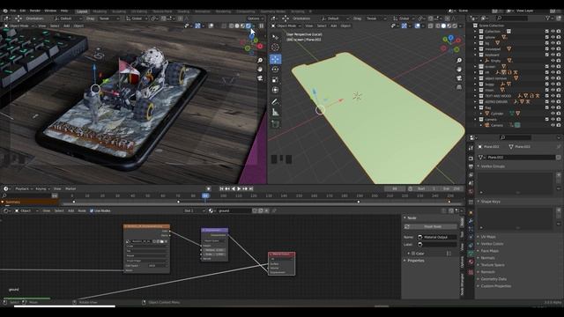Open Playback menu in timeline

click(24, 188)
